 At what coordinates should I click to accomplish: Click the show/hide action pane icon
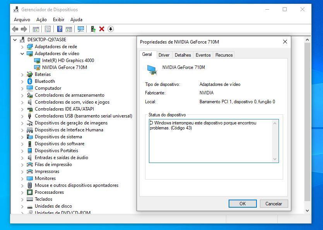[69, 29]
